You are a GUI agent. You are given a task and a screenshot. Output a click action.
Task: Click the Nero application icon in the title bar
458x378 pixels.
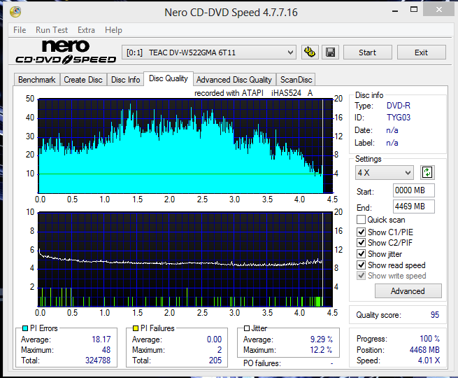(15, 12)
